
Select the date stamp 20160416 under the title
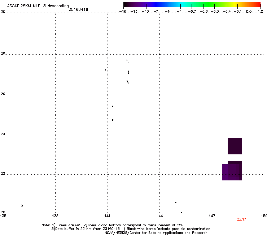pos(78,9)
